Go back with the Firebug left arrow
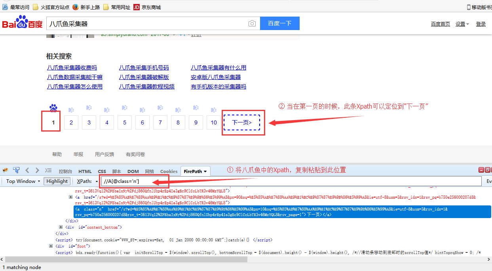The width and height of the screenshot is (492, 271). (x=27, y=171)
